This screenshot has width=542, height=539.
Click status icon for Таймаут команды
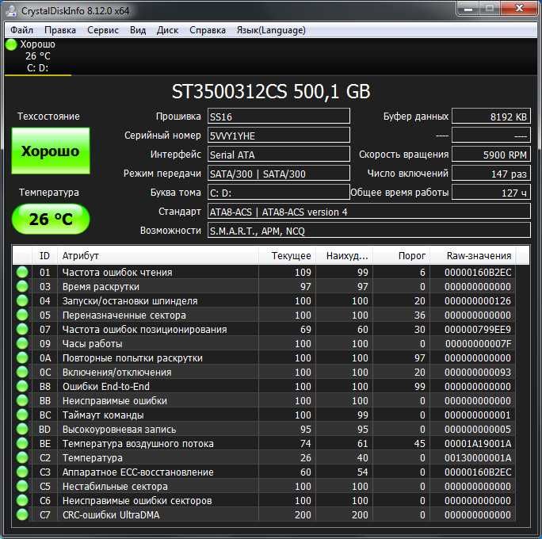[22, 415]
